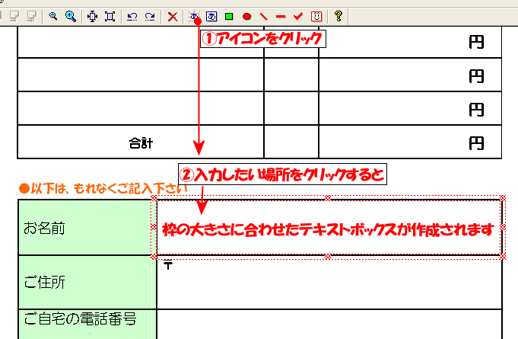Select the red diagonal line tool
The width and height of the screenshot is (518, 339).
tap(264, 15)
